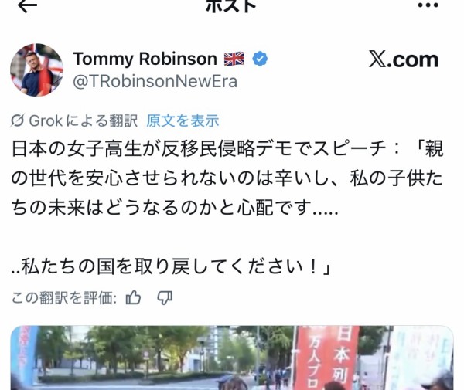
Task: Open the Tommy Robinson display name
Action: click(x=145, y=59)
